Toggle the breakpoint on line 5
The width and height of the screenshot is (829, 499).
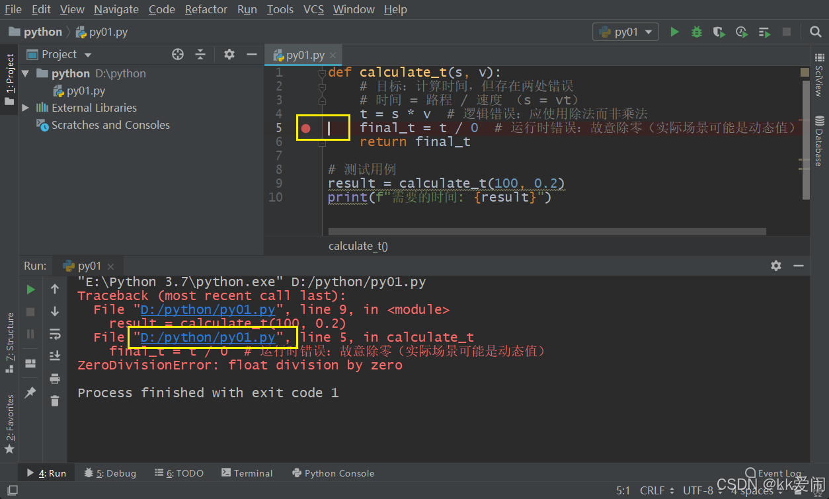pyautogui.click(x=305, y=127)
